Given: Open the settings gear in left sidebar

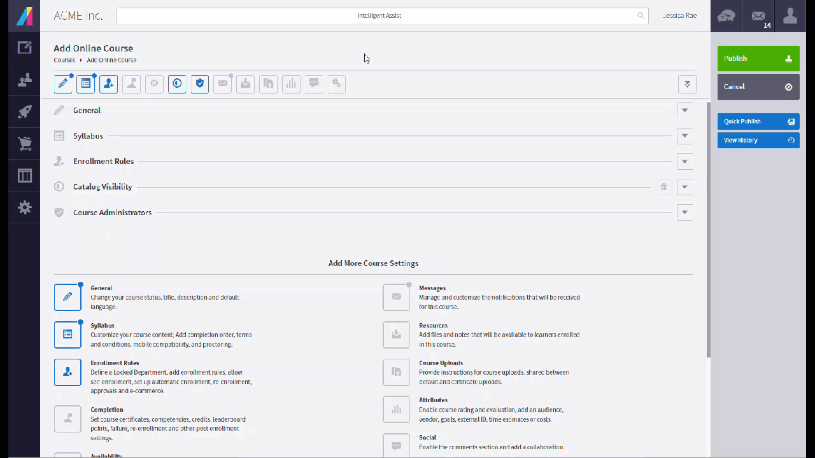Looking at the screenshot, I should [x=25, y=207].
